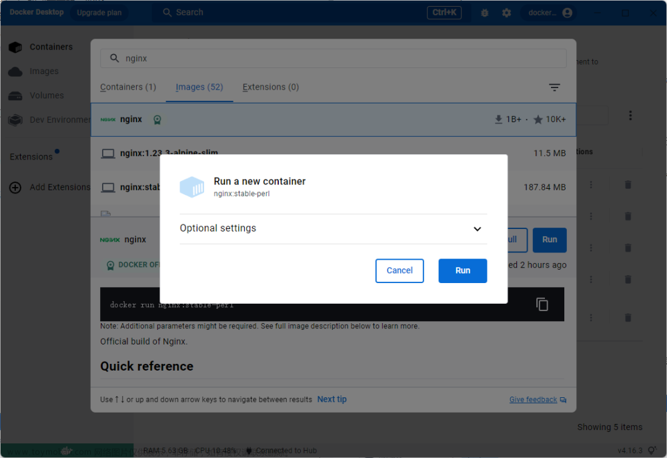Image resolution: width=667 pixels, height=458 pixels.
Task: Click the Upgrade plan button
Action: 99,13
